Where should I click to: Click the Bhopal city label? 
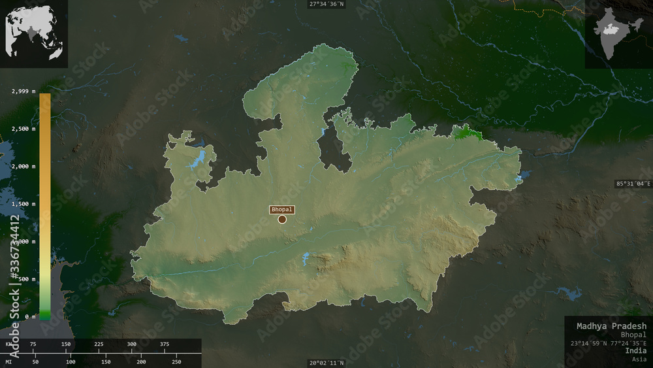(282, 210)
